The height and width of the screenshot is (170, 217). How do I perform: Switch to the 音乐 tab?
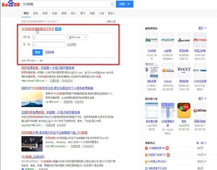(x=73, y=13)
